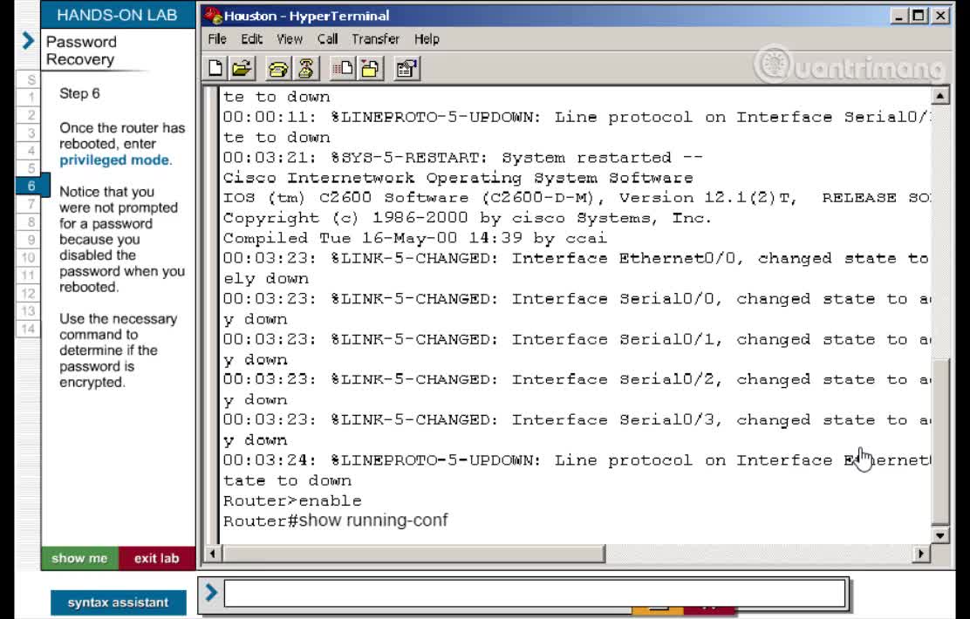Image resolution: width=970 pixels, height=619 pixels.
Task: Go to lab step 1
Action: (29, 97)
